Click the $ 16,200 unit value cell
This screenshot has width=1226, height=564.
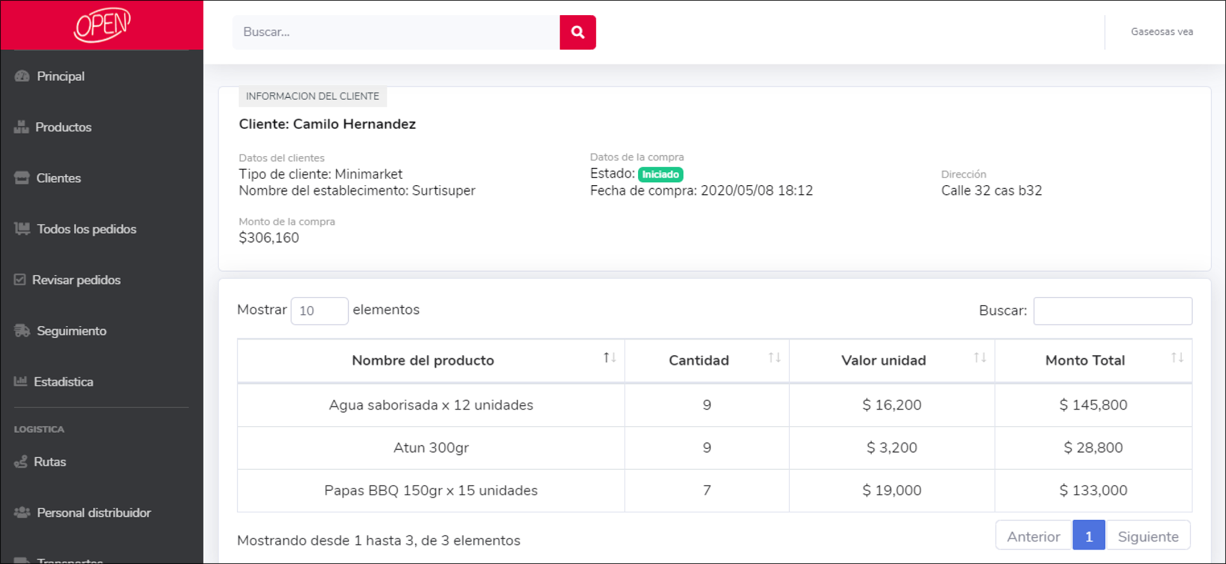pos(892,405)
